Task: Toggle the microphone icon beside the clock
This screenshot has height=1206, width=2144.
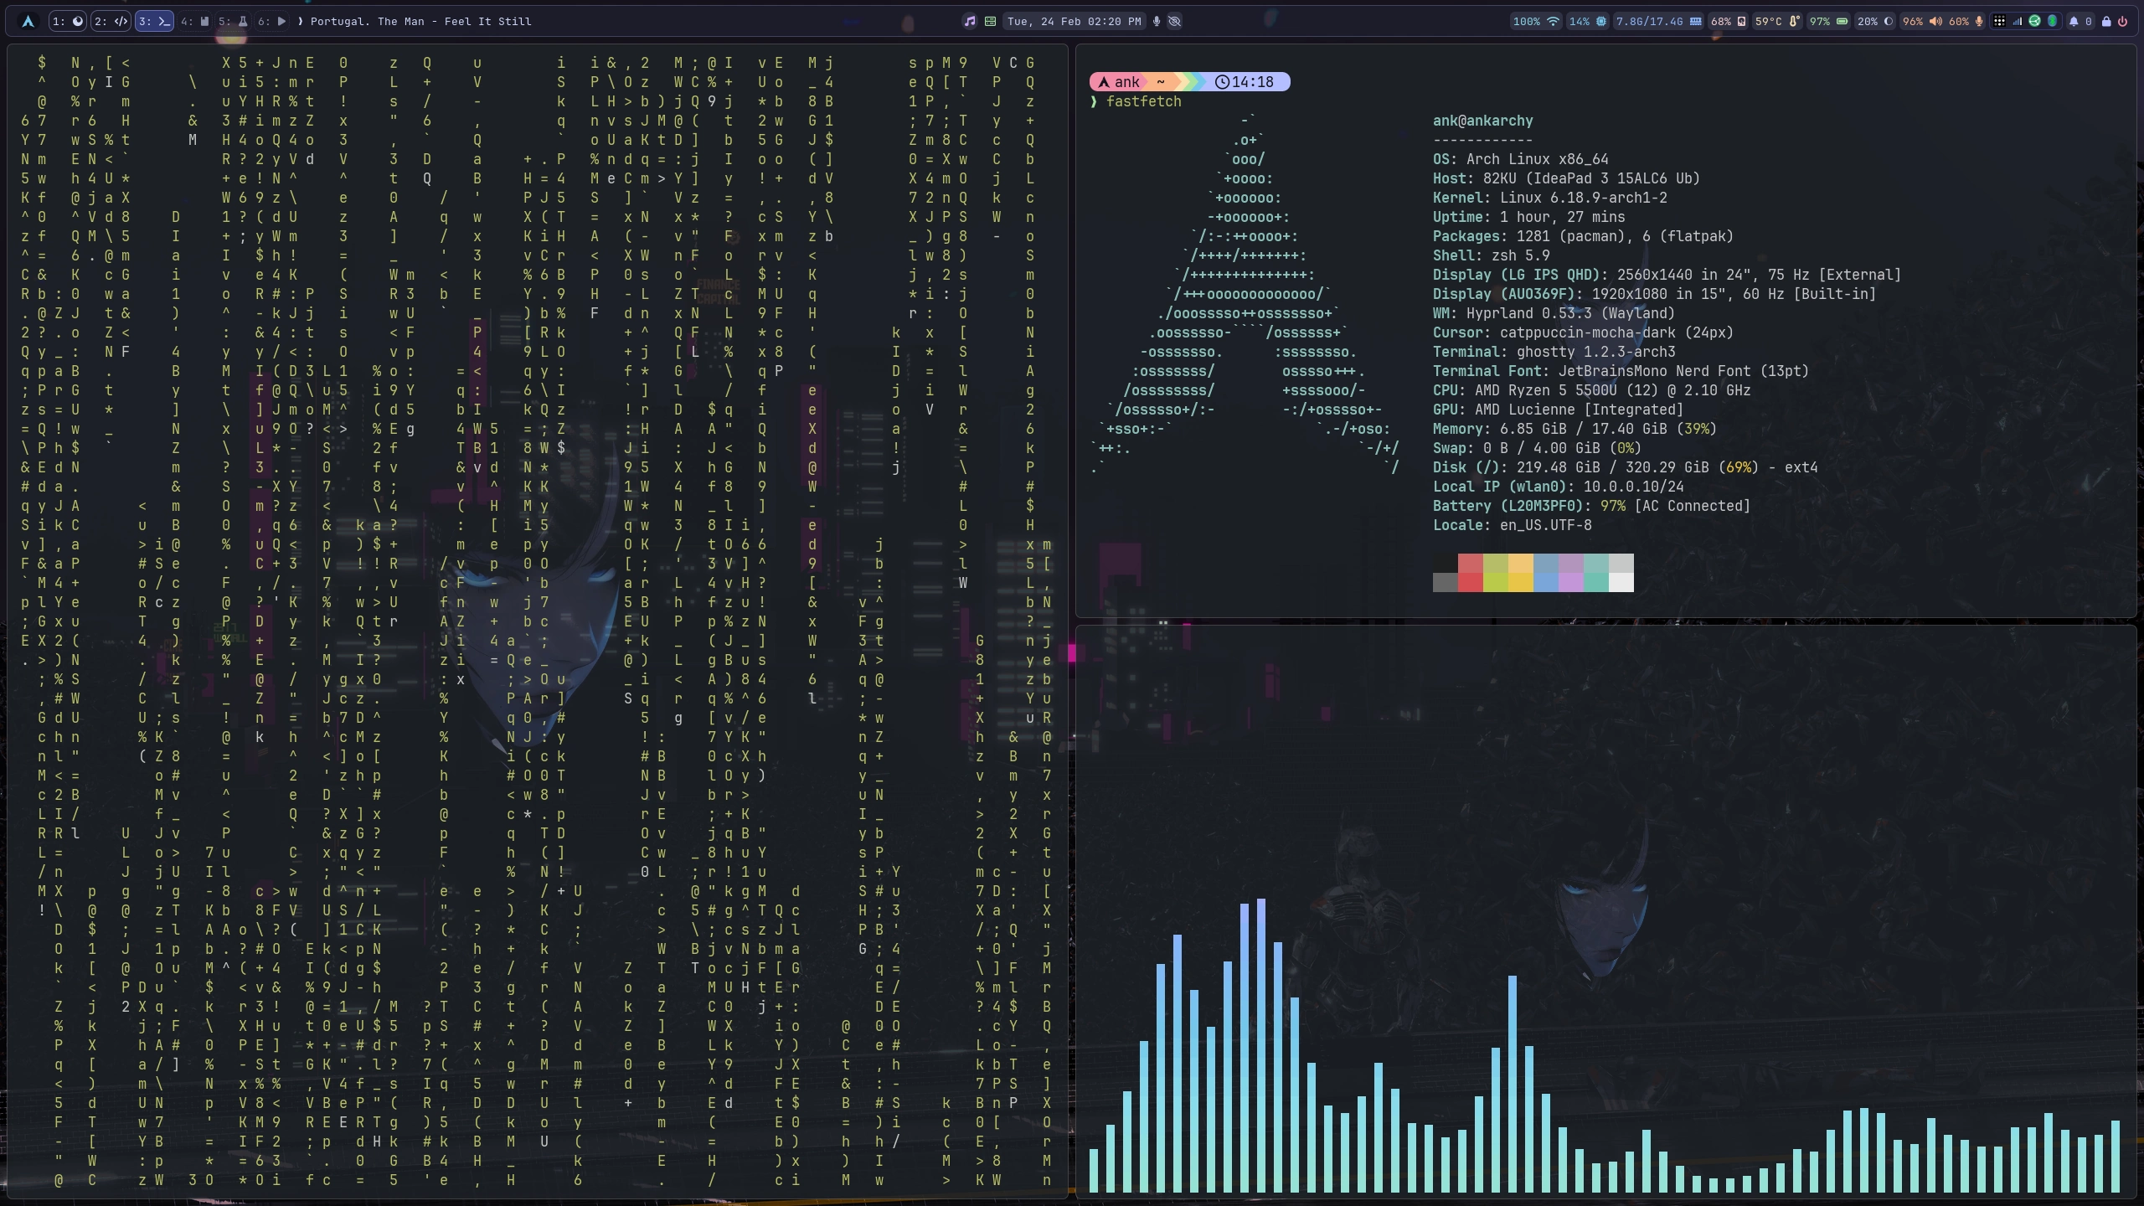Action: pyautogui.click(x=1157, y=22)
